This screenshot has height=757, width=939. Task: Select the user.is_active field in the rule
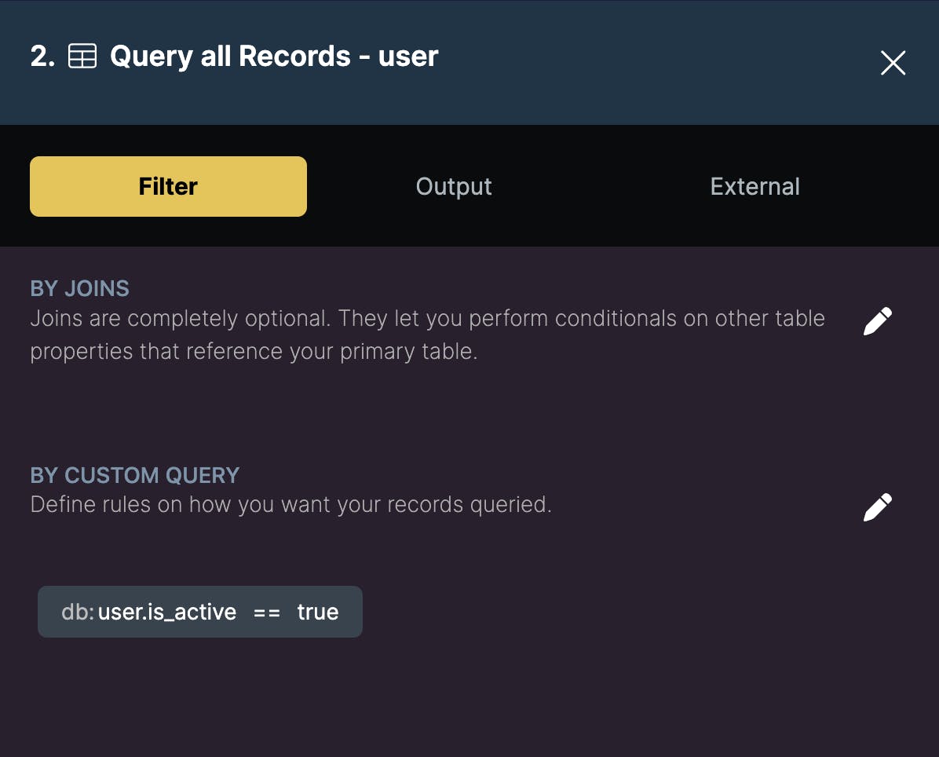[x=167, y=612]
